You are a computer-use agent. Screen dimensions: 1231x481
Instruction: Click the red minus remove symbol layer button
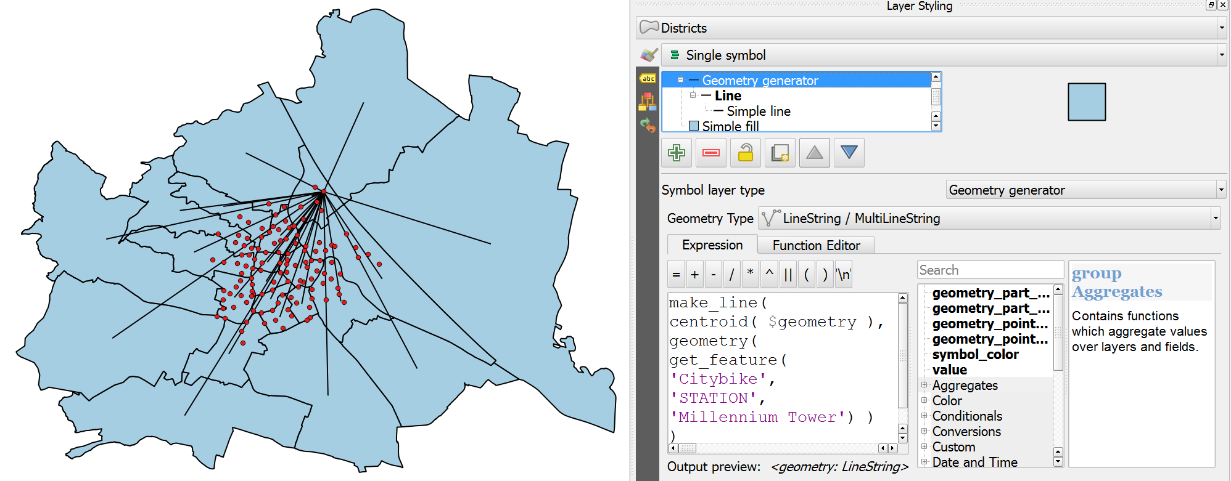(711, 153)
